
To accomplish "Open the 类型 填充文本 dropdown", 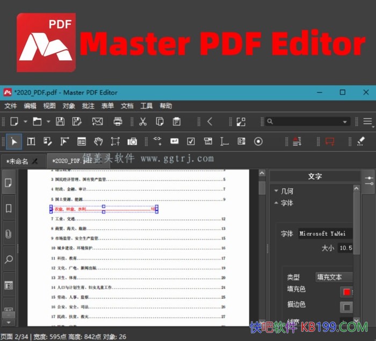I will coord(334,277).
